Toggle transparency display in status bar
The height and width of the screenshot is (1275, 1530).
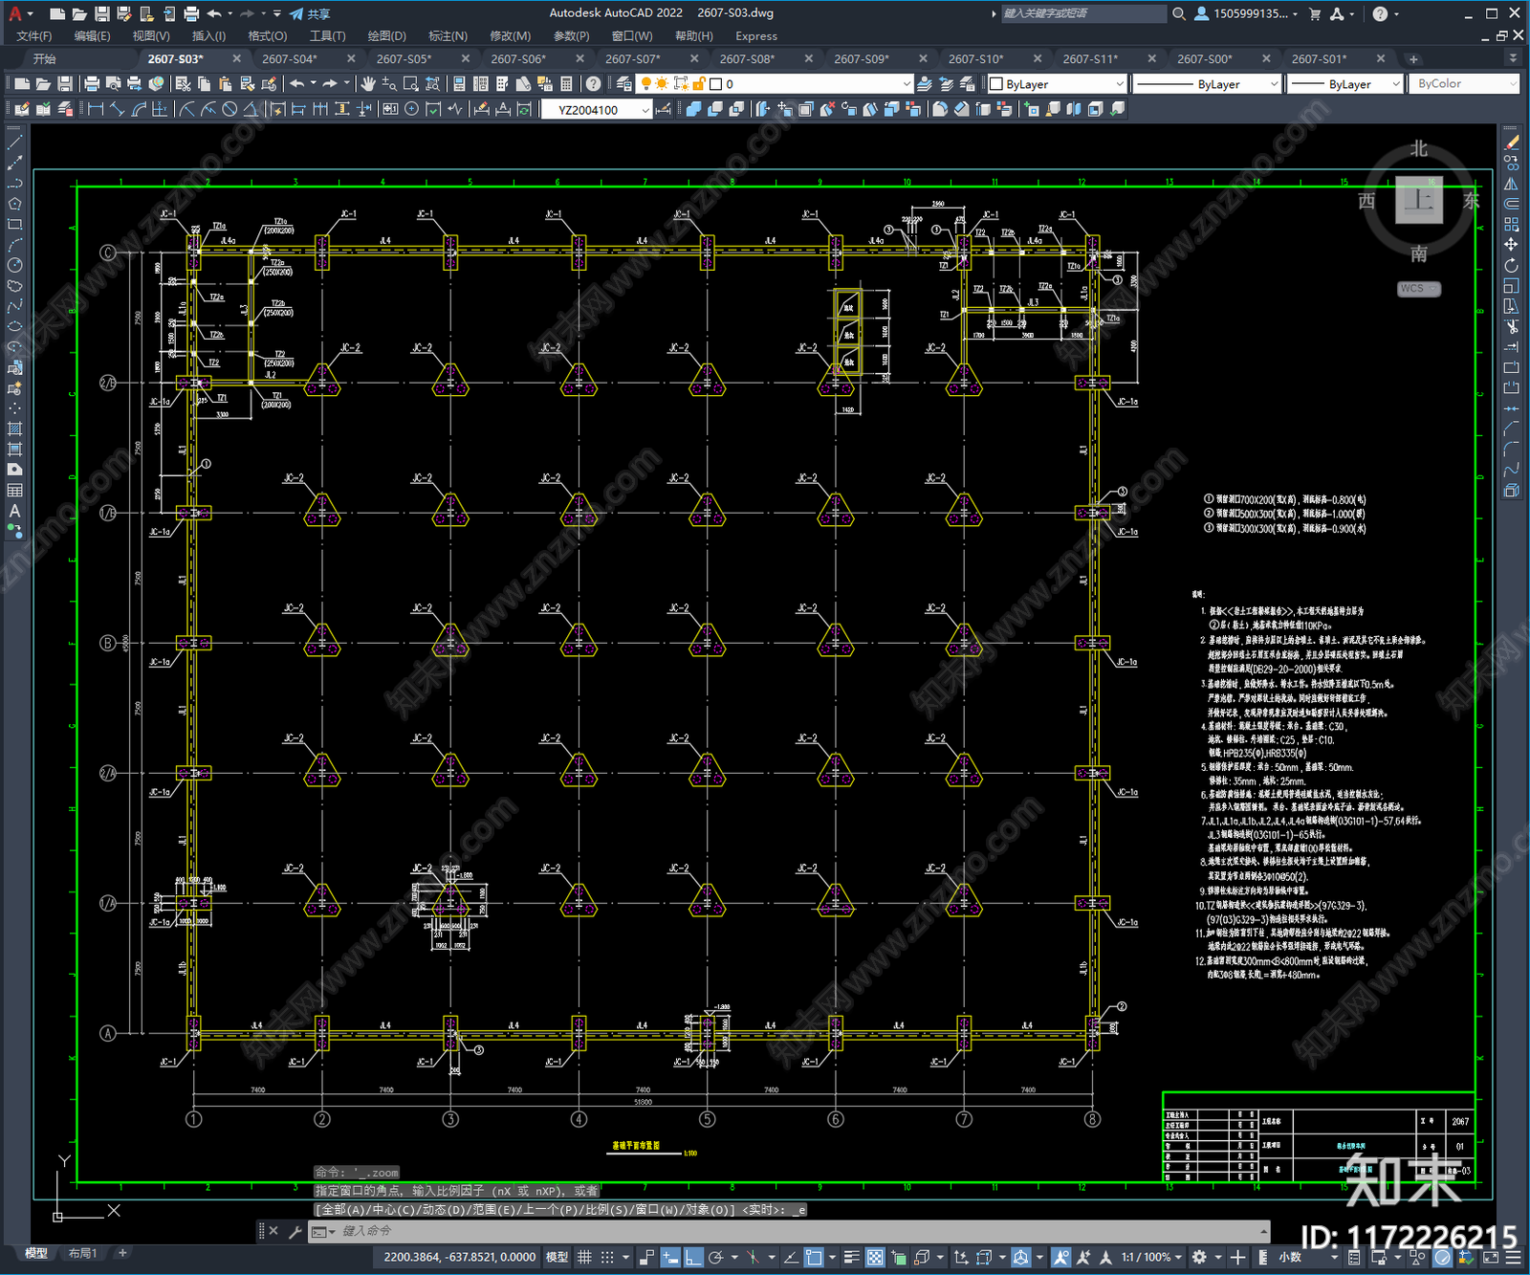tap(874, 1257)
